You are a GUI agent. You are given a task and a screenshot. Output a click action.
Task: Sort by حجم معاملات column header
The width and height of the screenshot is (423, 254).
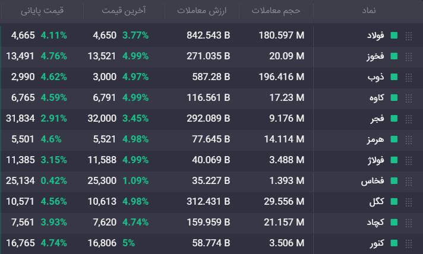[x=276, y=11]
